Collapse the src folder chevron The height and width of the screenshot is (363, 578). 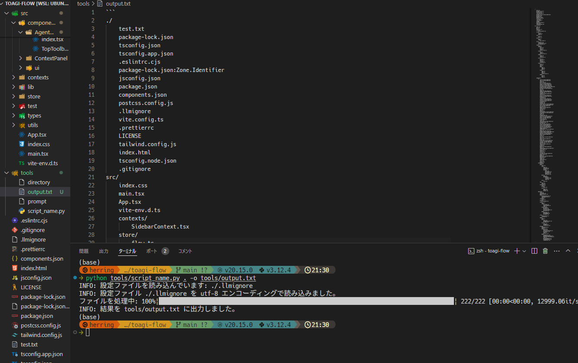[x=7, y=13]
